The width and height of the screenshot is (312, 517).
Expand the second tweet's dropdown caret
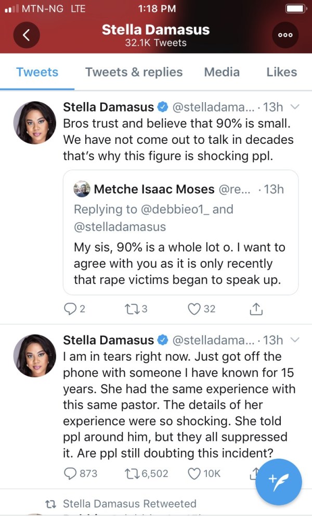[294, 340]
